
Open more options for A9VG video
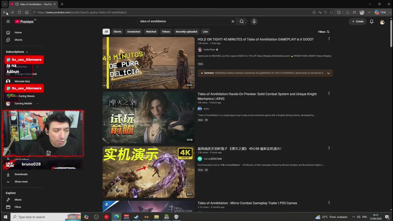tap(329, 93)
